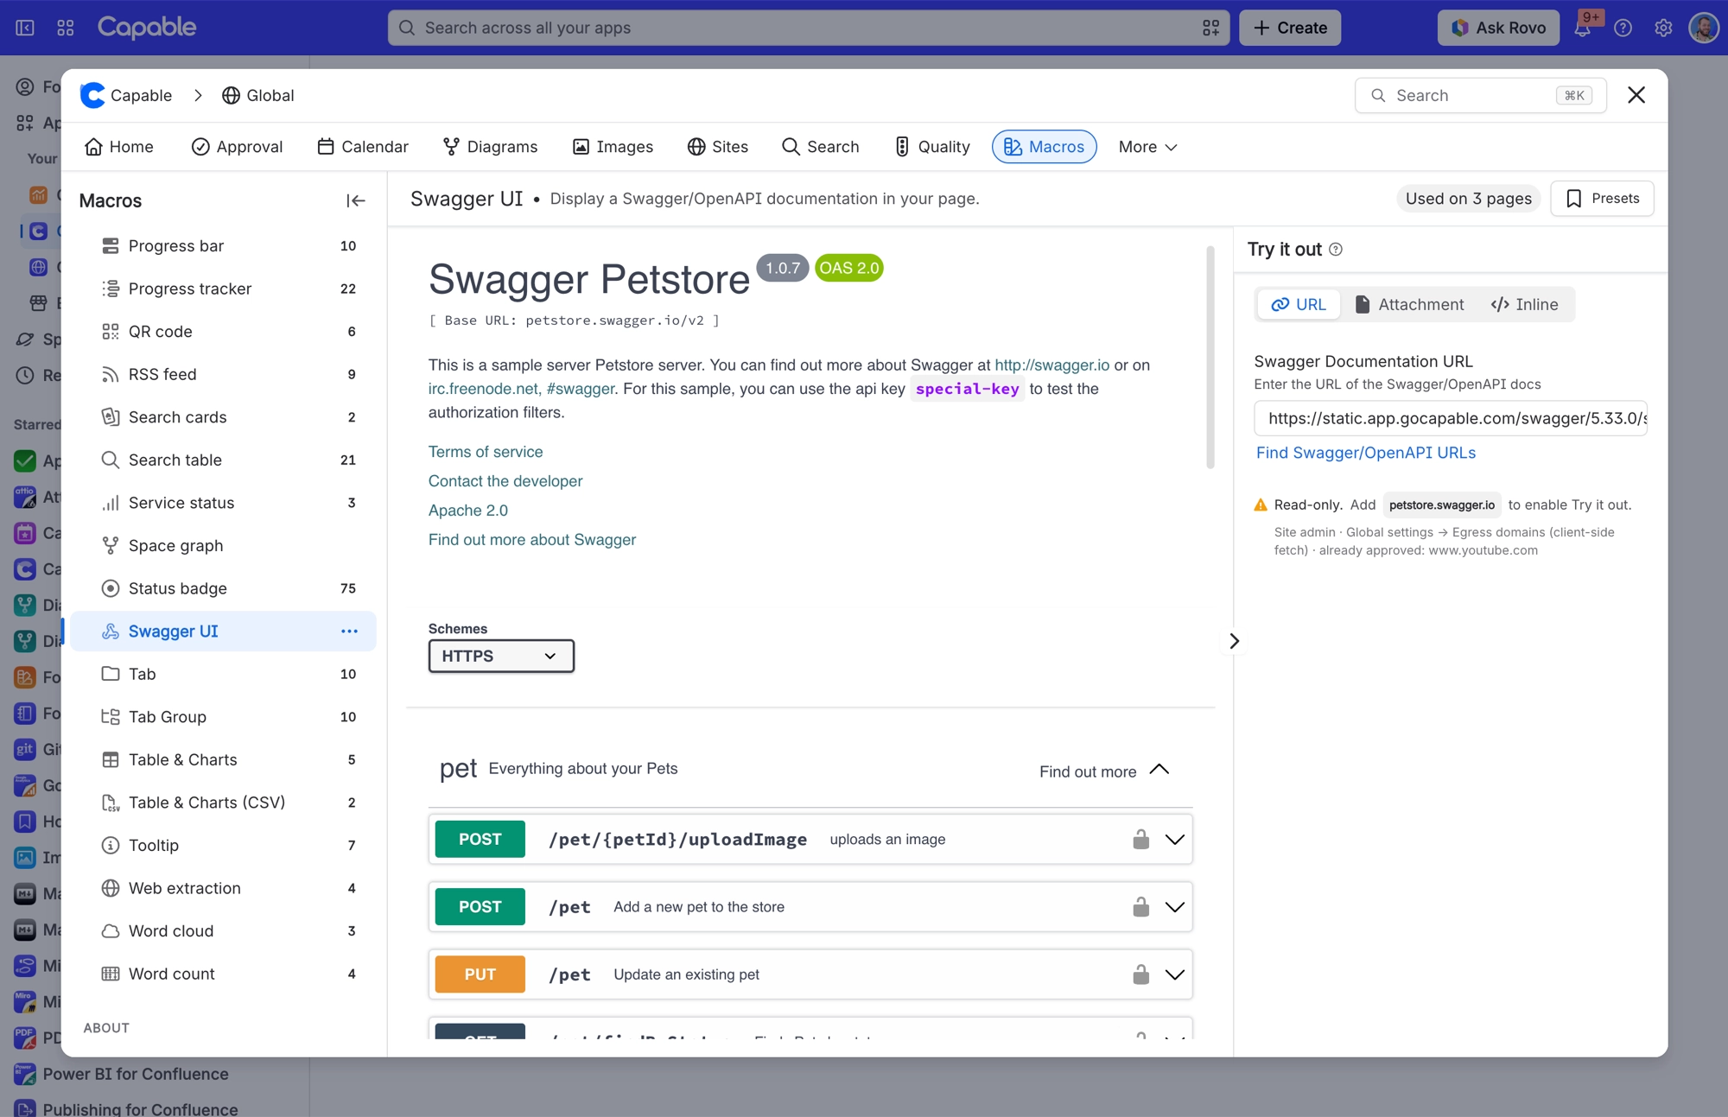Open Swagger UI three-dot options menu
Screen dimensions: 1728x1117
[x=349, y=631]
